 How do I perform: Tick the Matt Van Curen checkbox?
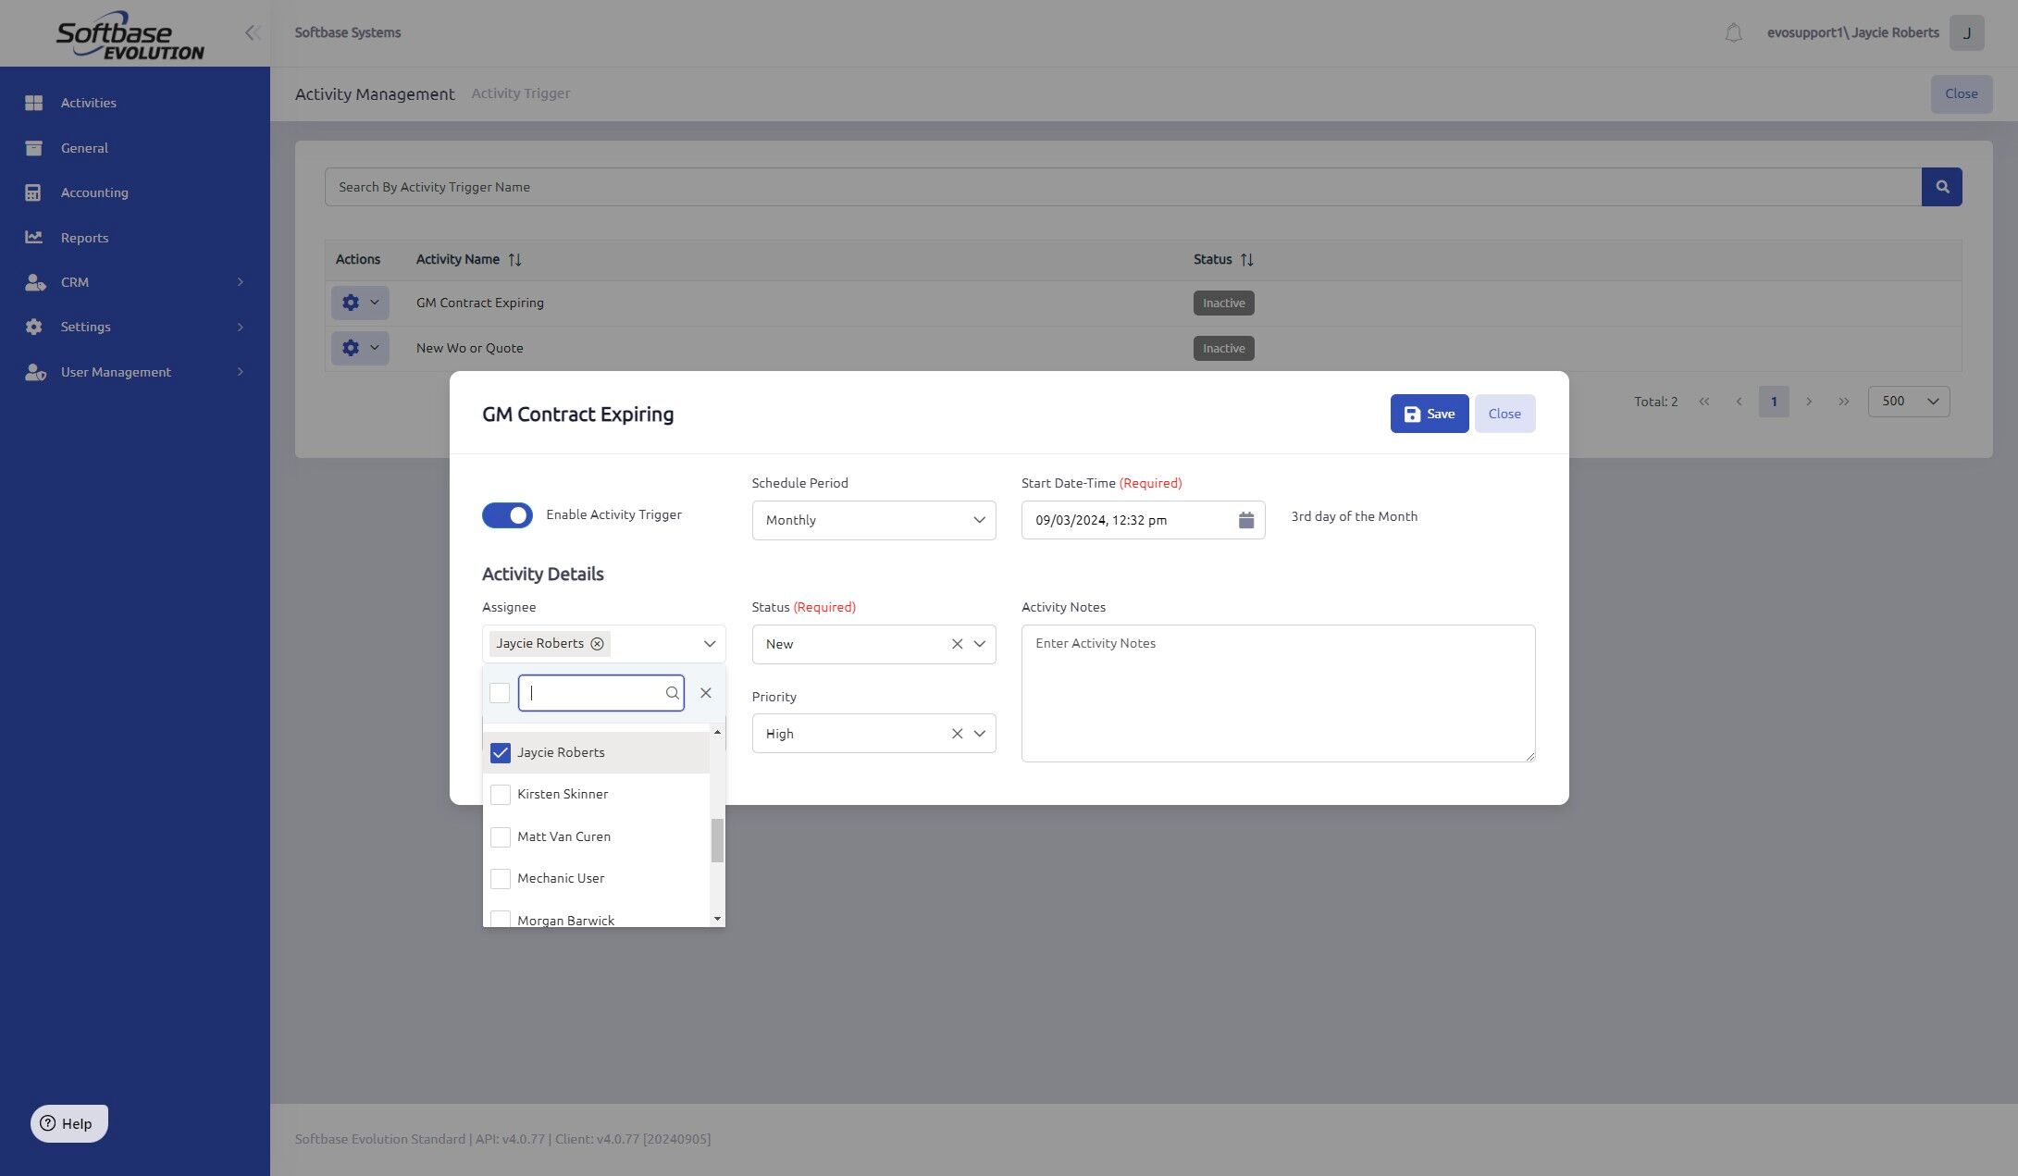[x=501, y=836]
